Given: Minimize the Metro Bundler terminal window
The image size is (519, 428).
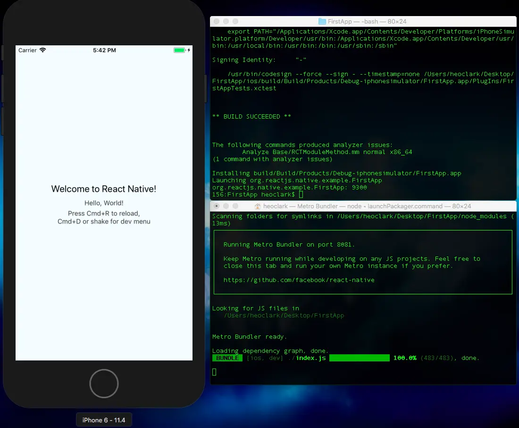Looking at the screenshot, I should 226,206.
